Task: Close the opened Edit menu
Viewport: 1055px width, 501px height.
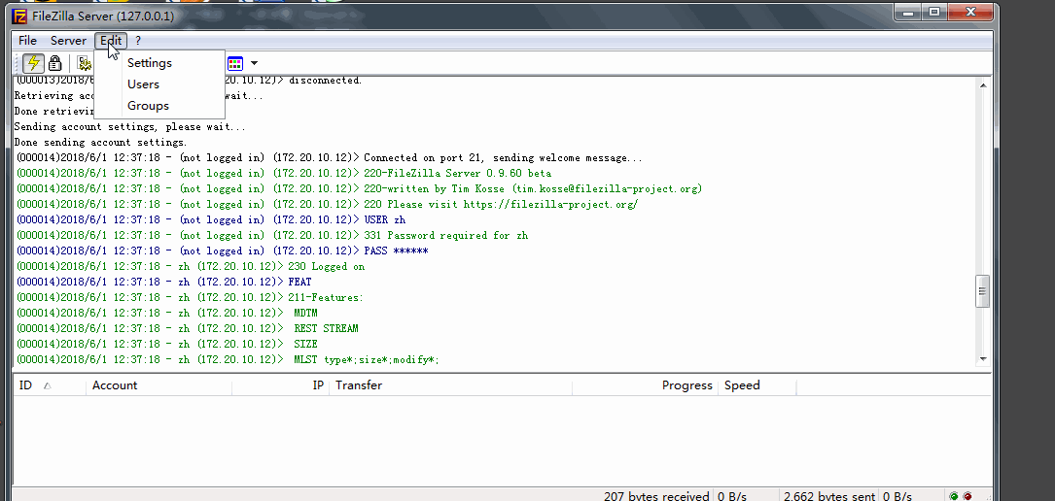Action: pyautogui.click(x=111, y=41)
